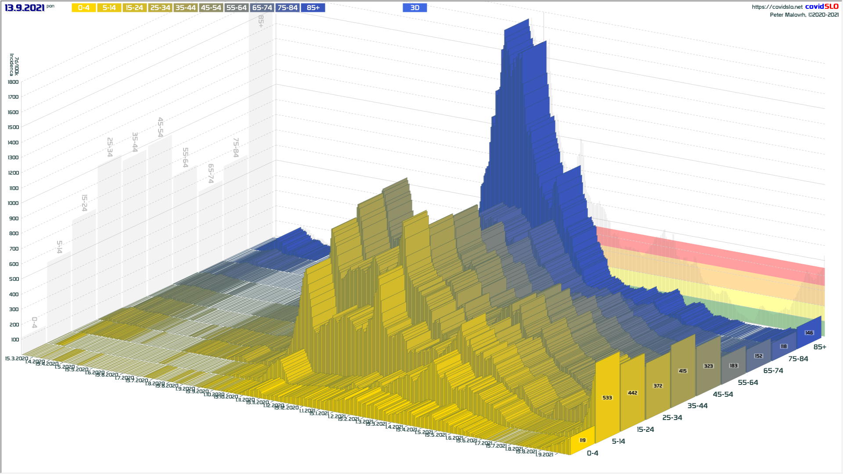
Task: Click the 55-64 legend box
Action: 236,8
